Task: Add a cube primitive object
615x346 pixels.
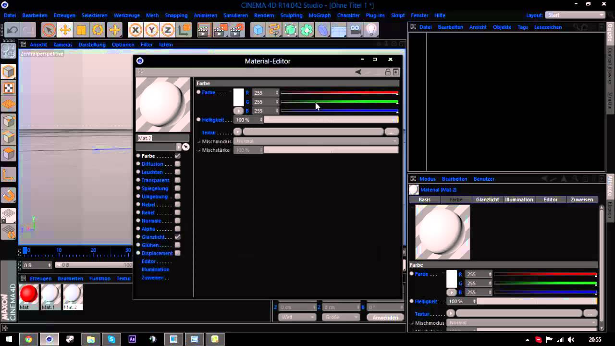Action: click(x=258, y=30)
